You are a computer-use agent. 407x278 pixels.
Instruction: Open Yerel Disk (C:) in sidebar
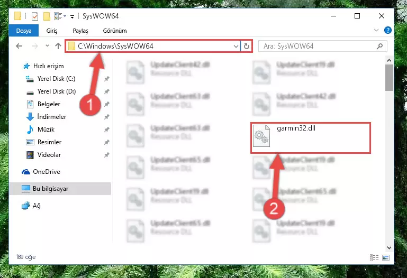point(56,79)
